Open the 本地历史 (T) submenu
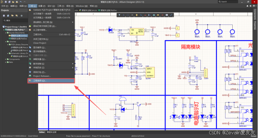 (51, 68)
